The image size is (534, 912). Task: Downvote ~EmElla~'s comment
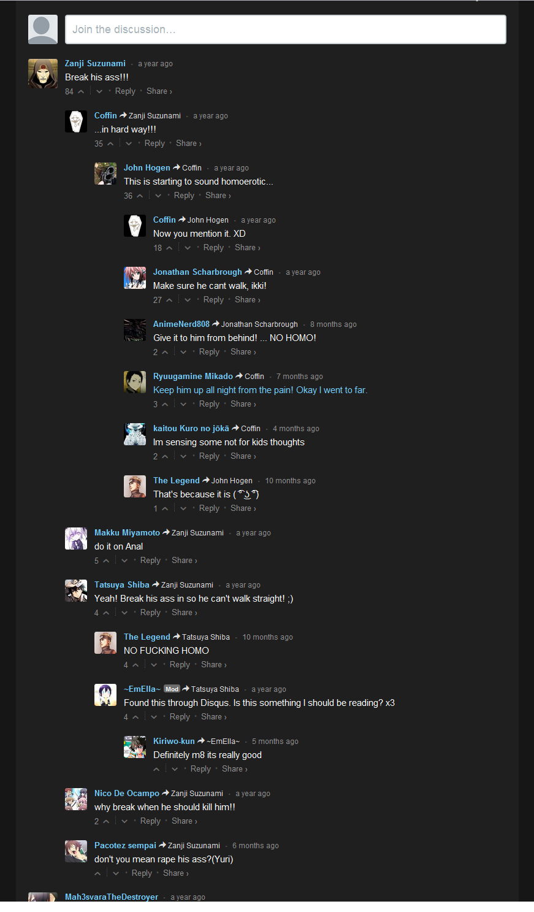[154, 717]
